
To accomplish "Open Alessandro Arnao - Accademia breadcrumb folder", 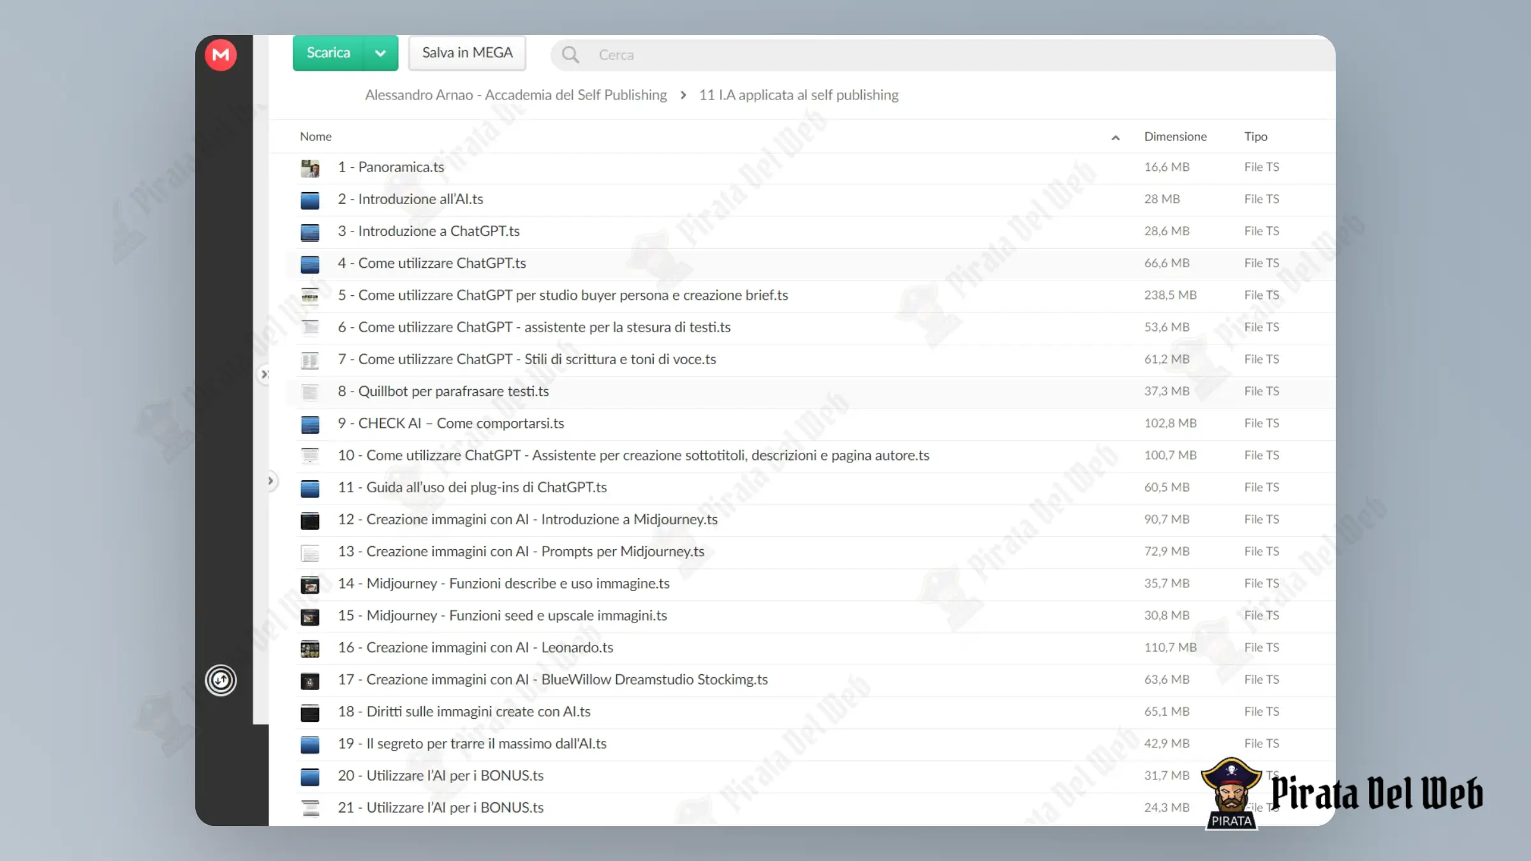I will pos(515,95).
